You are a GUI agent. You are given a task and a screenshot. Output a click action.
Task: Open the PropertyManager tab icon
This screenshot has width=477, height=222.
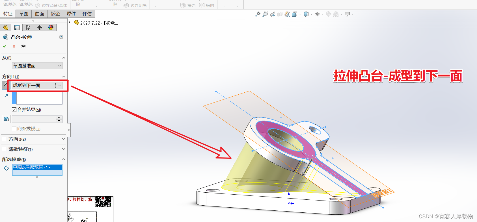tap(17, 28)
